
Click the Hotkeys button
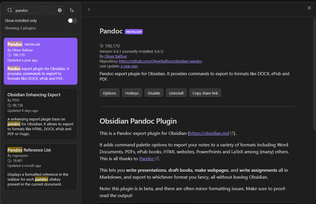132,93
